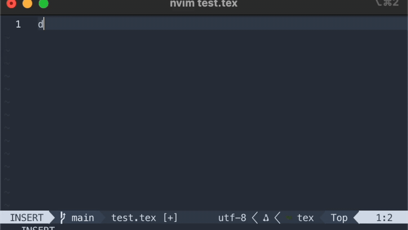Close the nvim terminal window
The height and width of the screenshot is (230, 408).
tap(11, 4)
